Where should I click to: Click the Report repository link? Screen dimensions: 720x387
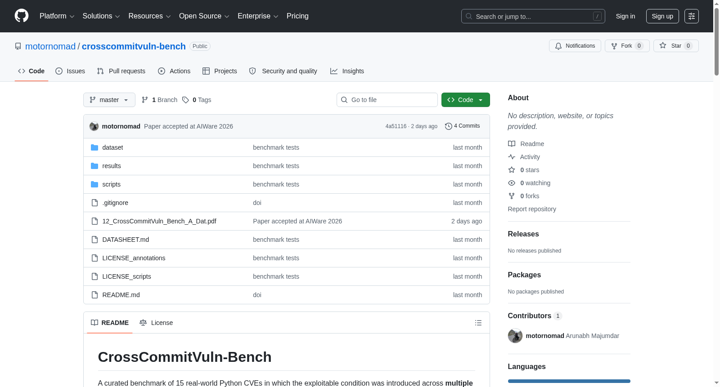tap(532, 209)
